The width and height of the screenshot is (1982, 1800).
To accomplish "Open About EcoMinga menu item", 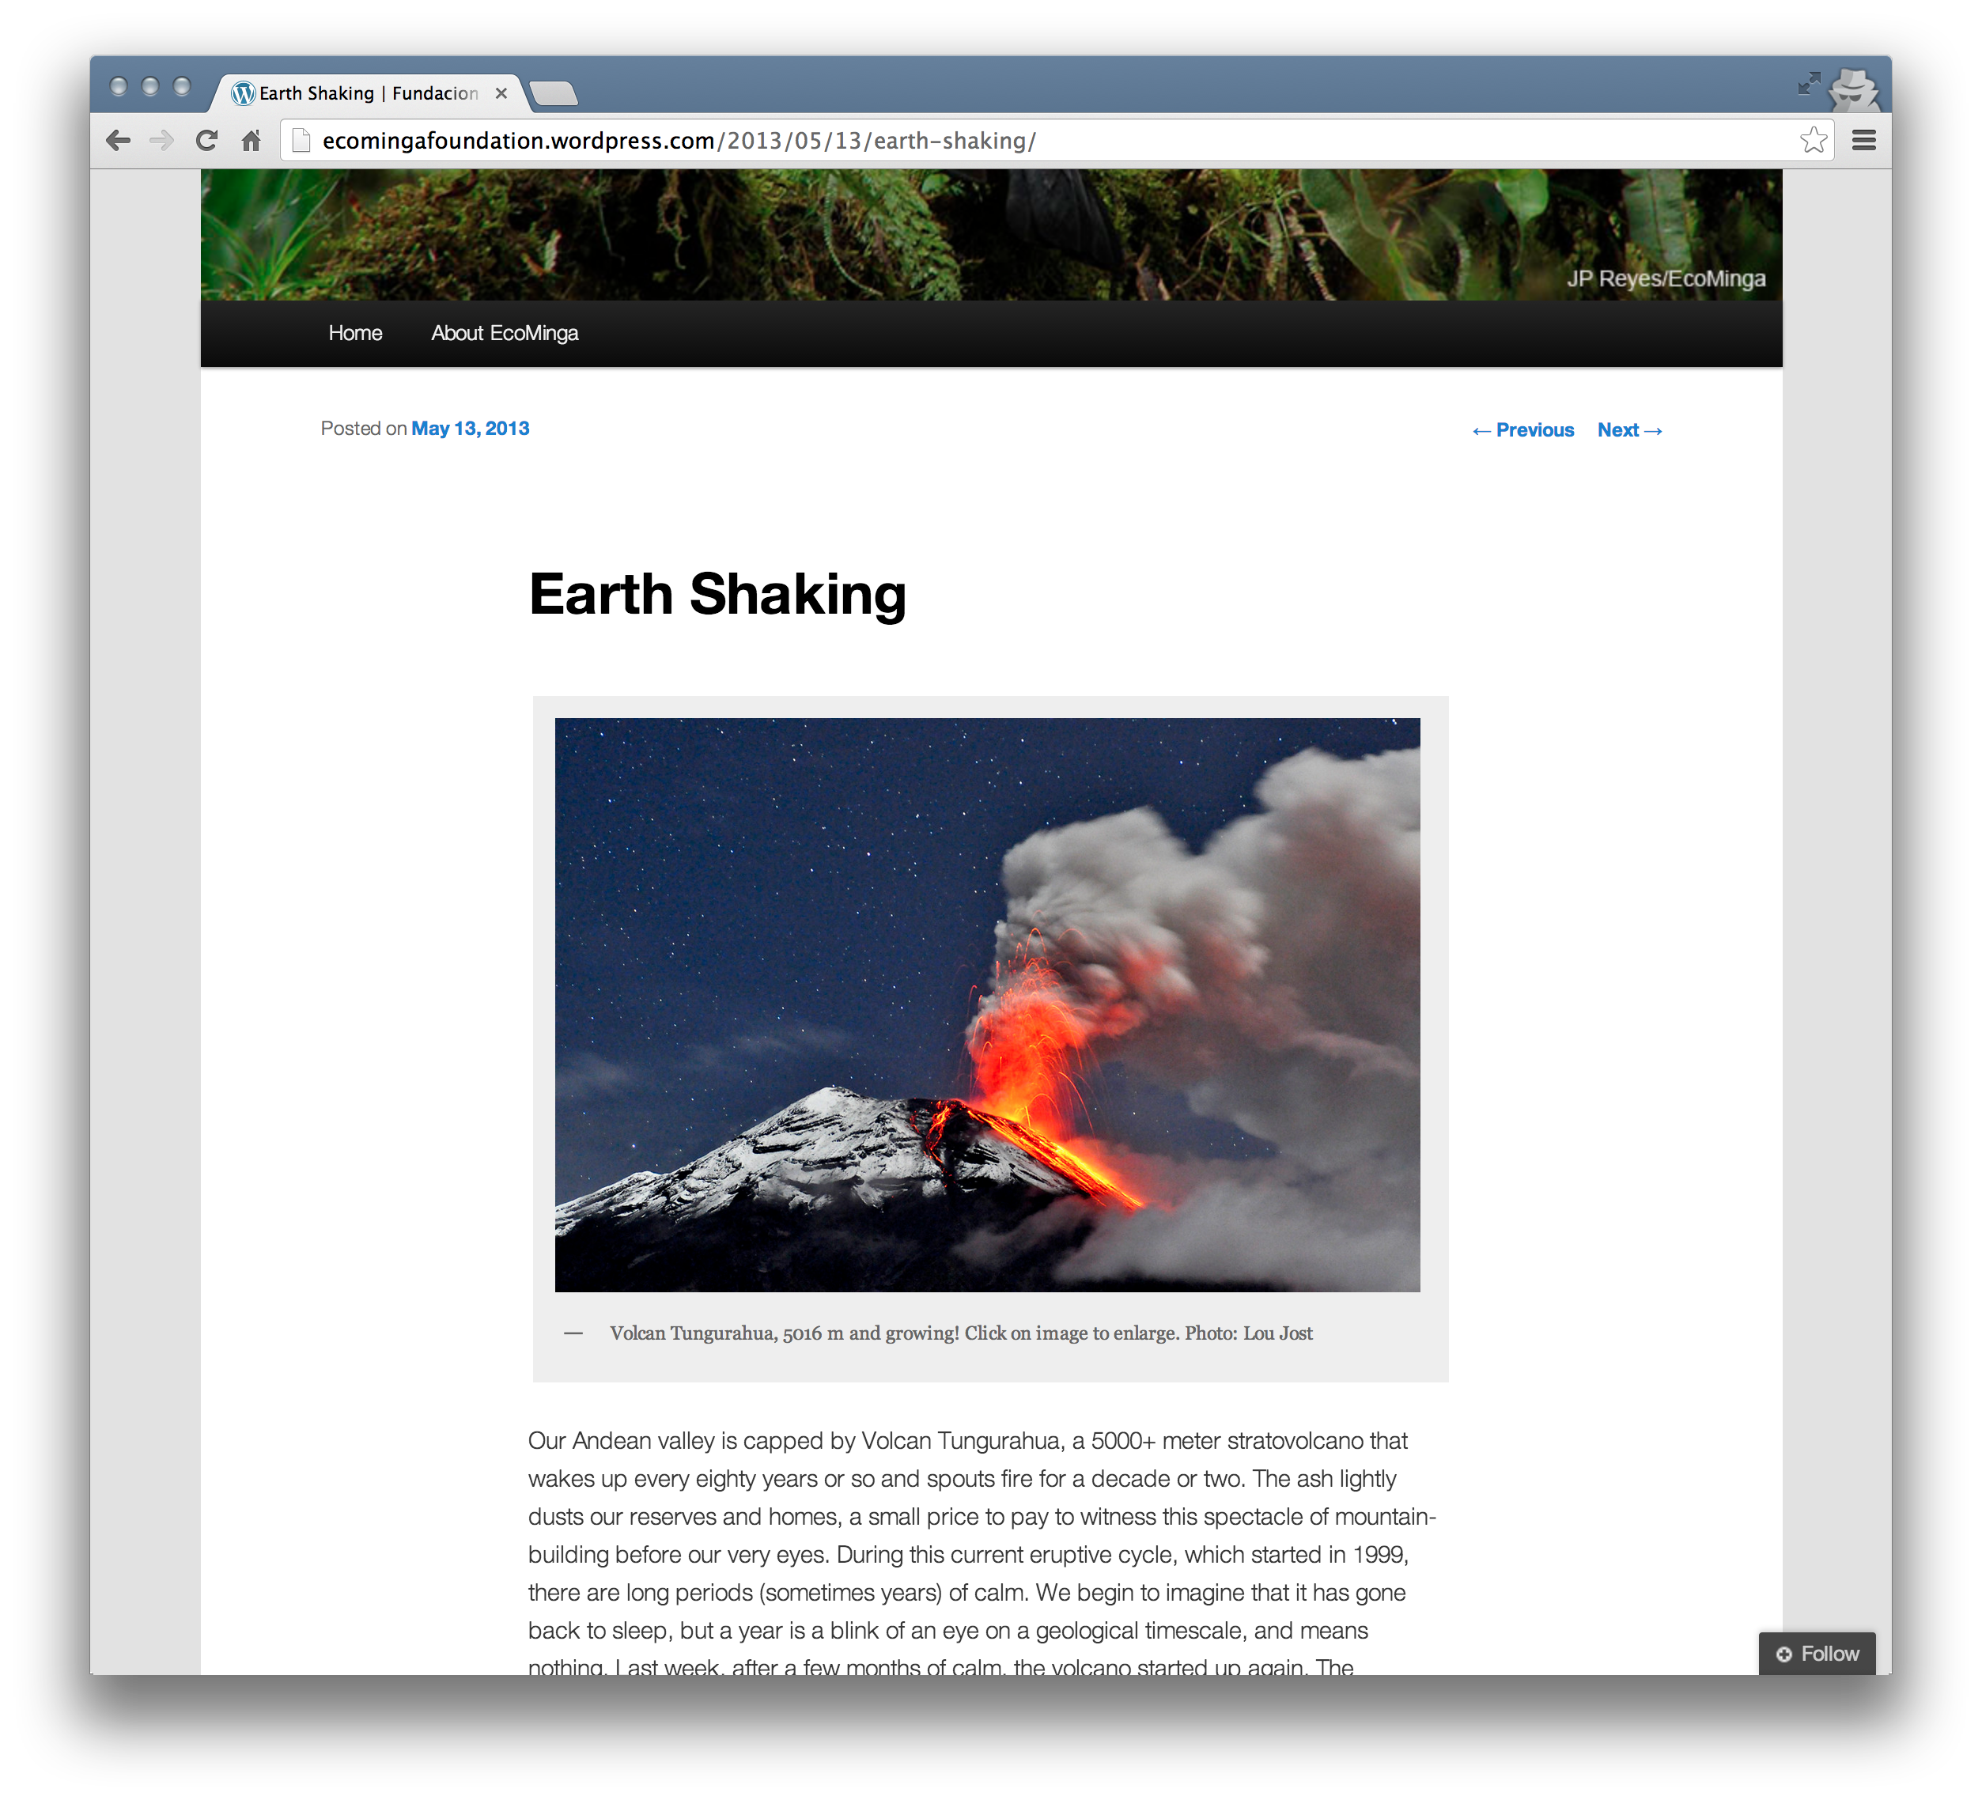I will [505, 333].
